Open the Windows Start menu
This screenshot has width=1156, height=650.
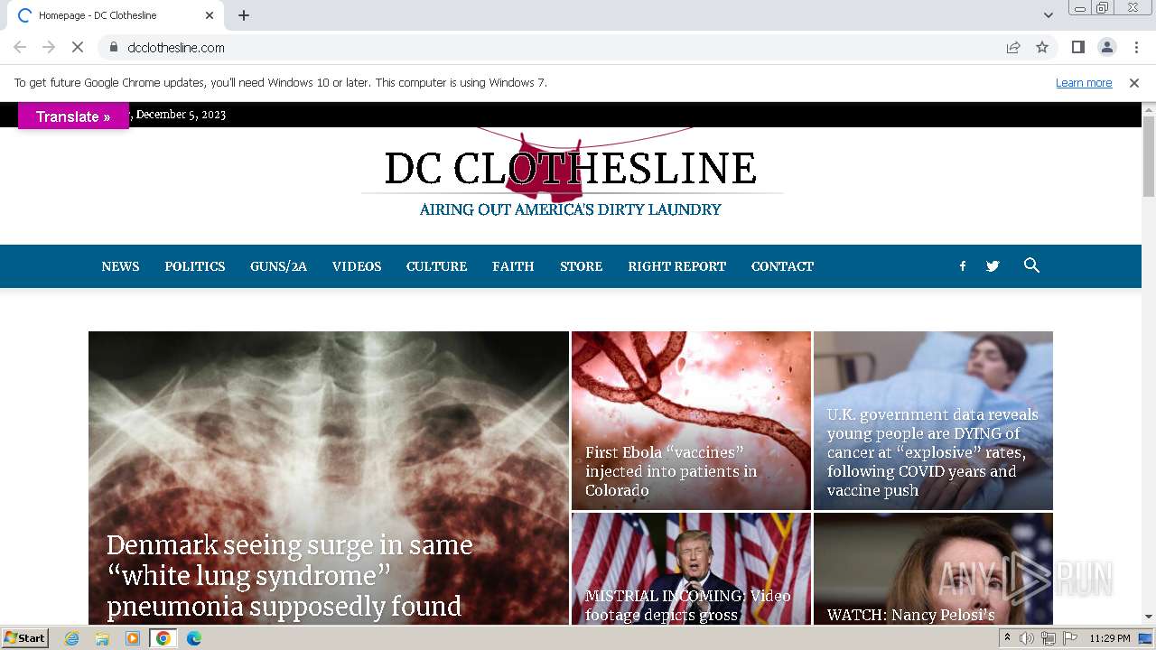tap(25, 638)
